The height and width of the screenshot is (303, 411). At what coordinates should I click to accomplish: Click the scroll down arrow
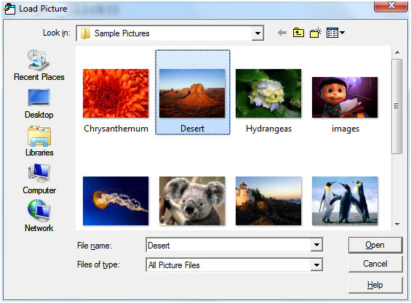pos(397,225)
